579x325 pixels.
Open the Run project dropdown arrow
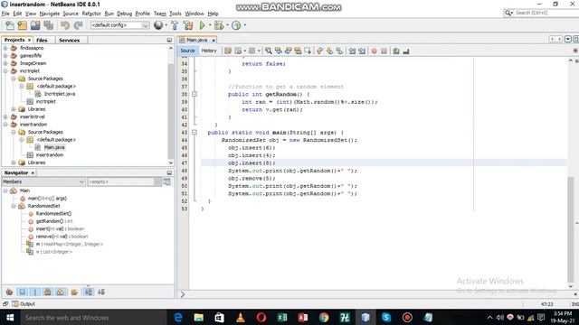(x=209, y=25)
